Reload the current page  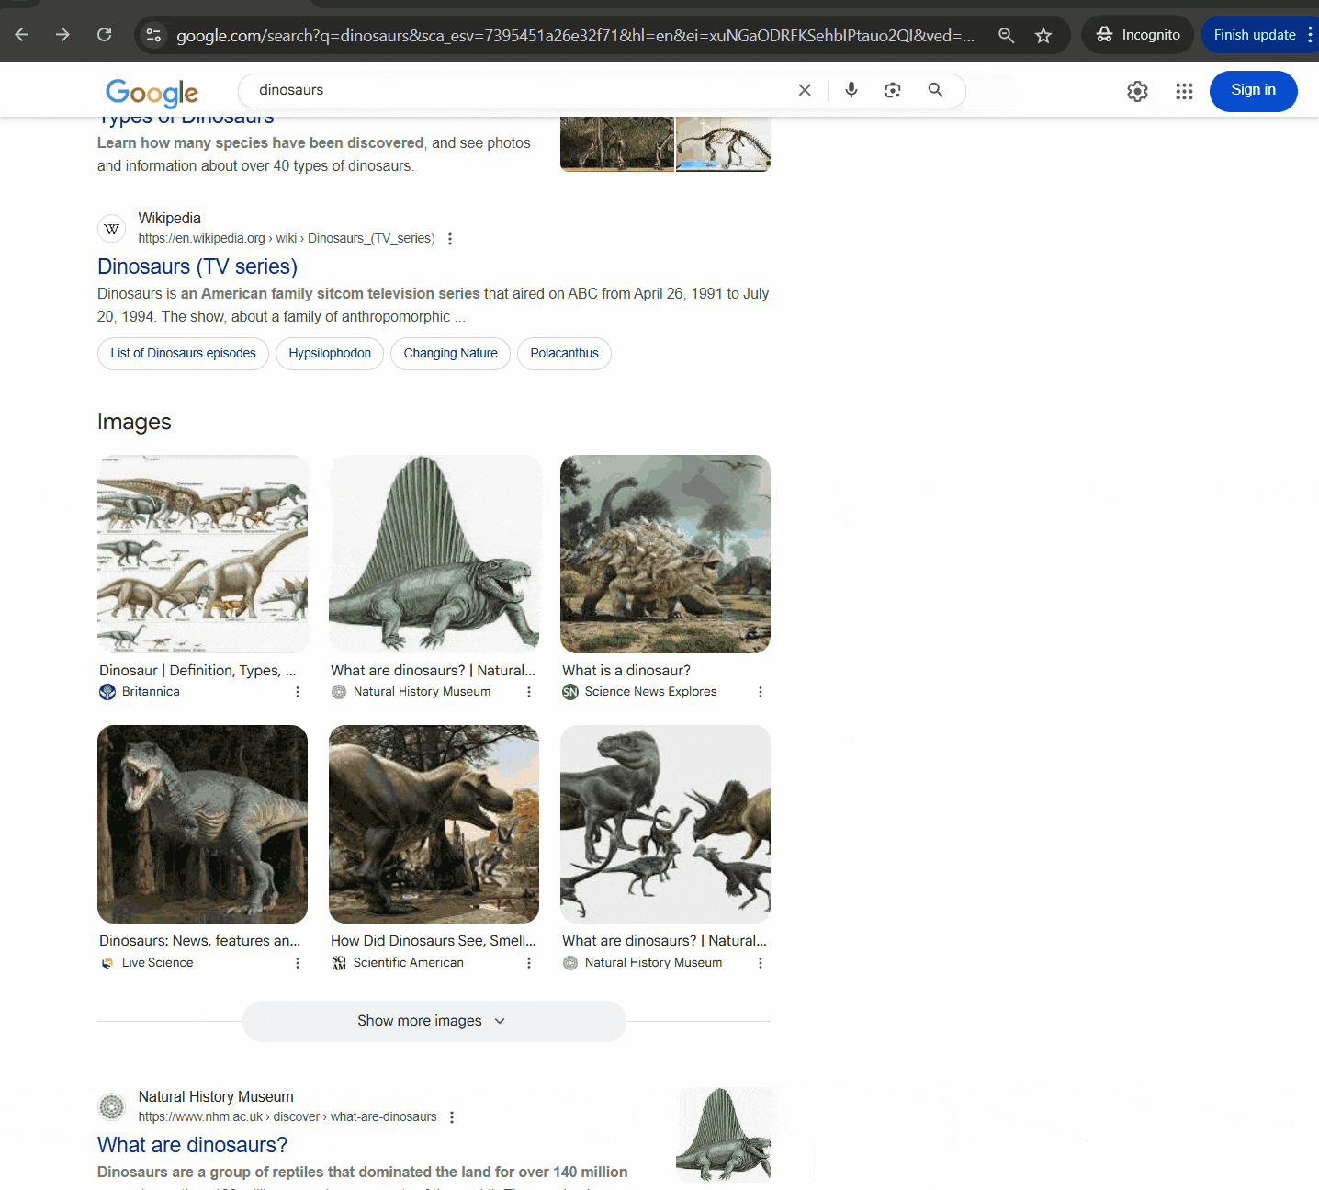104,34
